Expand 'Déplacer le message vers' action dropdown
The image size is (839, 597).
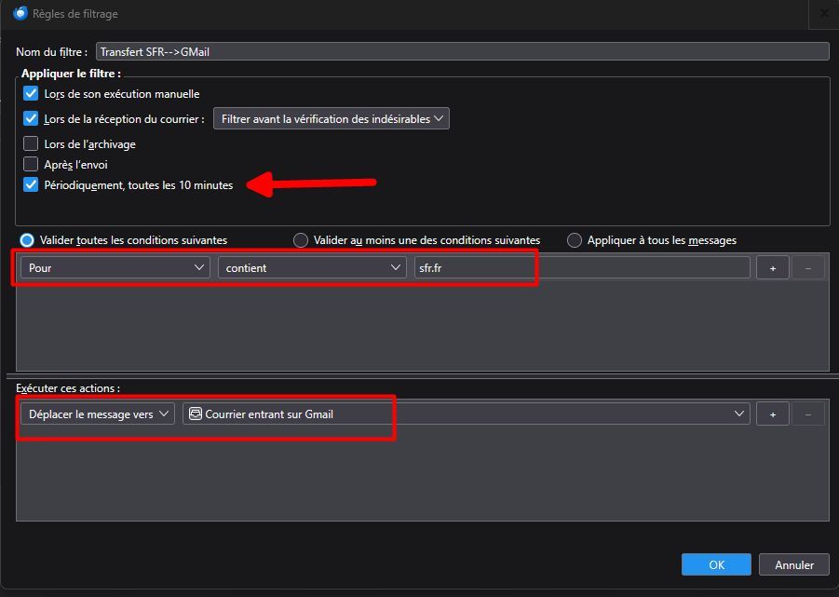click(98, 414)
